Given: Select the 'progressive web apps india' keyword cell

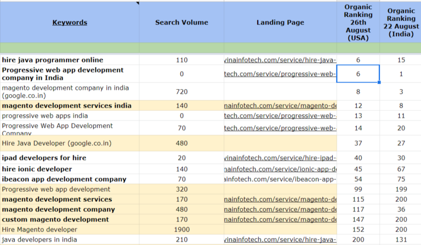Looking at the screenshot, I should pos(70,116).
